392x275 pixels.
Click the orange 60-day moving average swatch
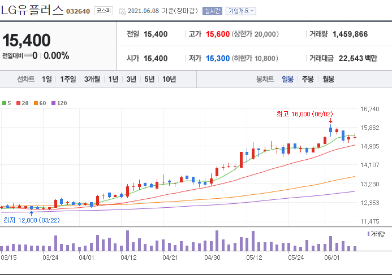tap(36, 103)
